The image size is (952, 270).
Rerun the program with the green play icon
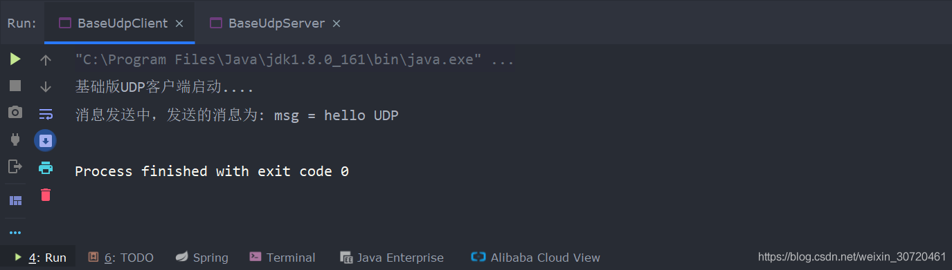pyautogui.click(x=15, y=59)
